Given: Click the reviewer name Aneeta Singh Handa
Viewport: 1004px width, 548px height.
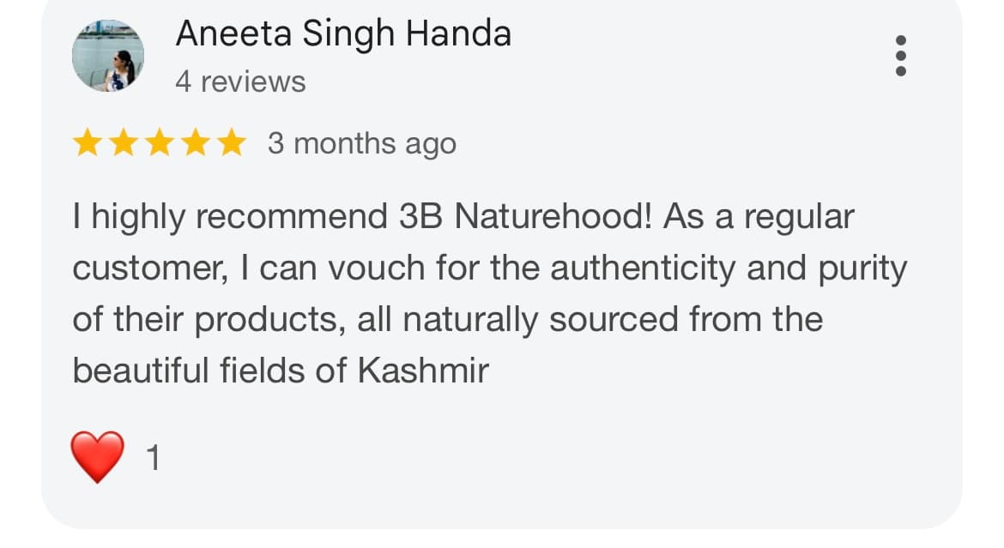Looking at the screenshot, I should click(343, 33).
